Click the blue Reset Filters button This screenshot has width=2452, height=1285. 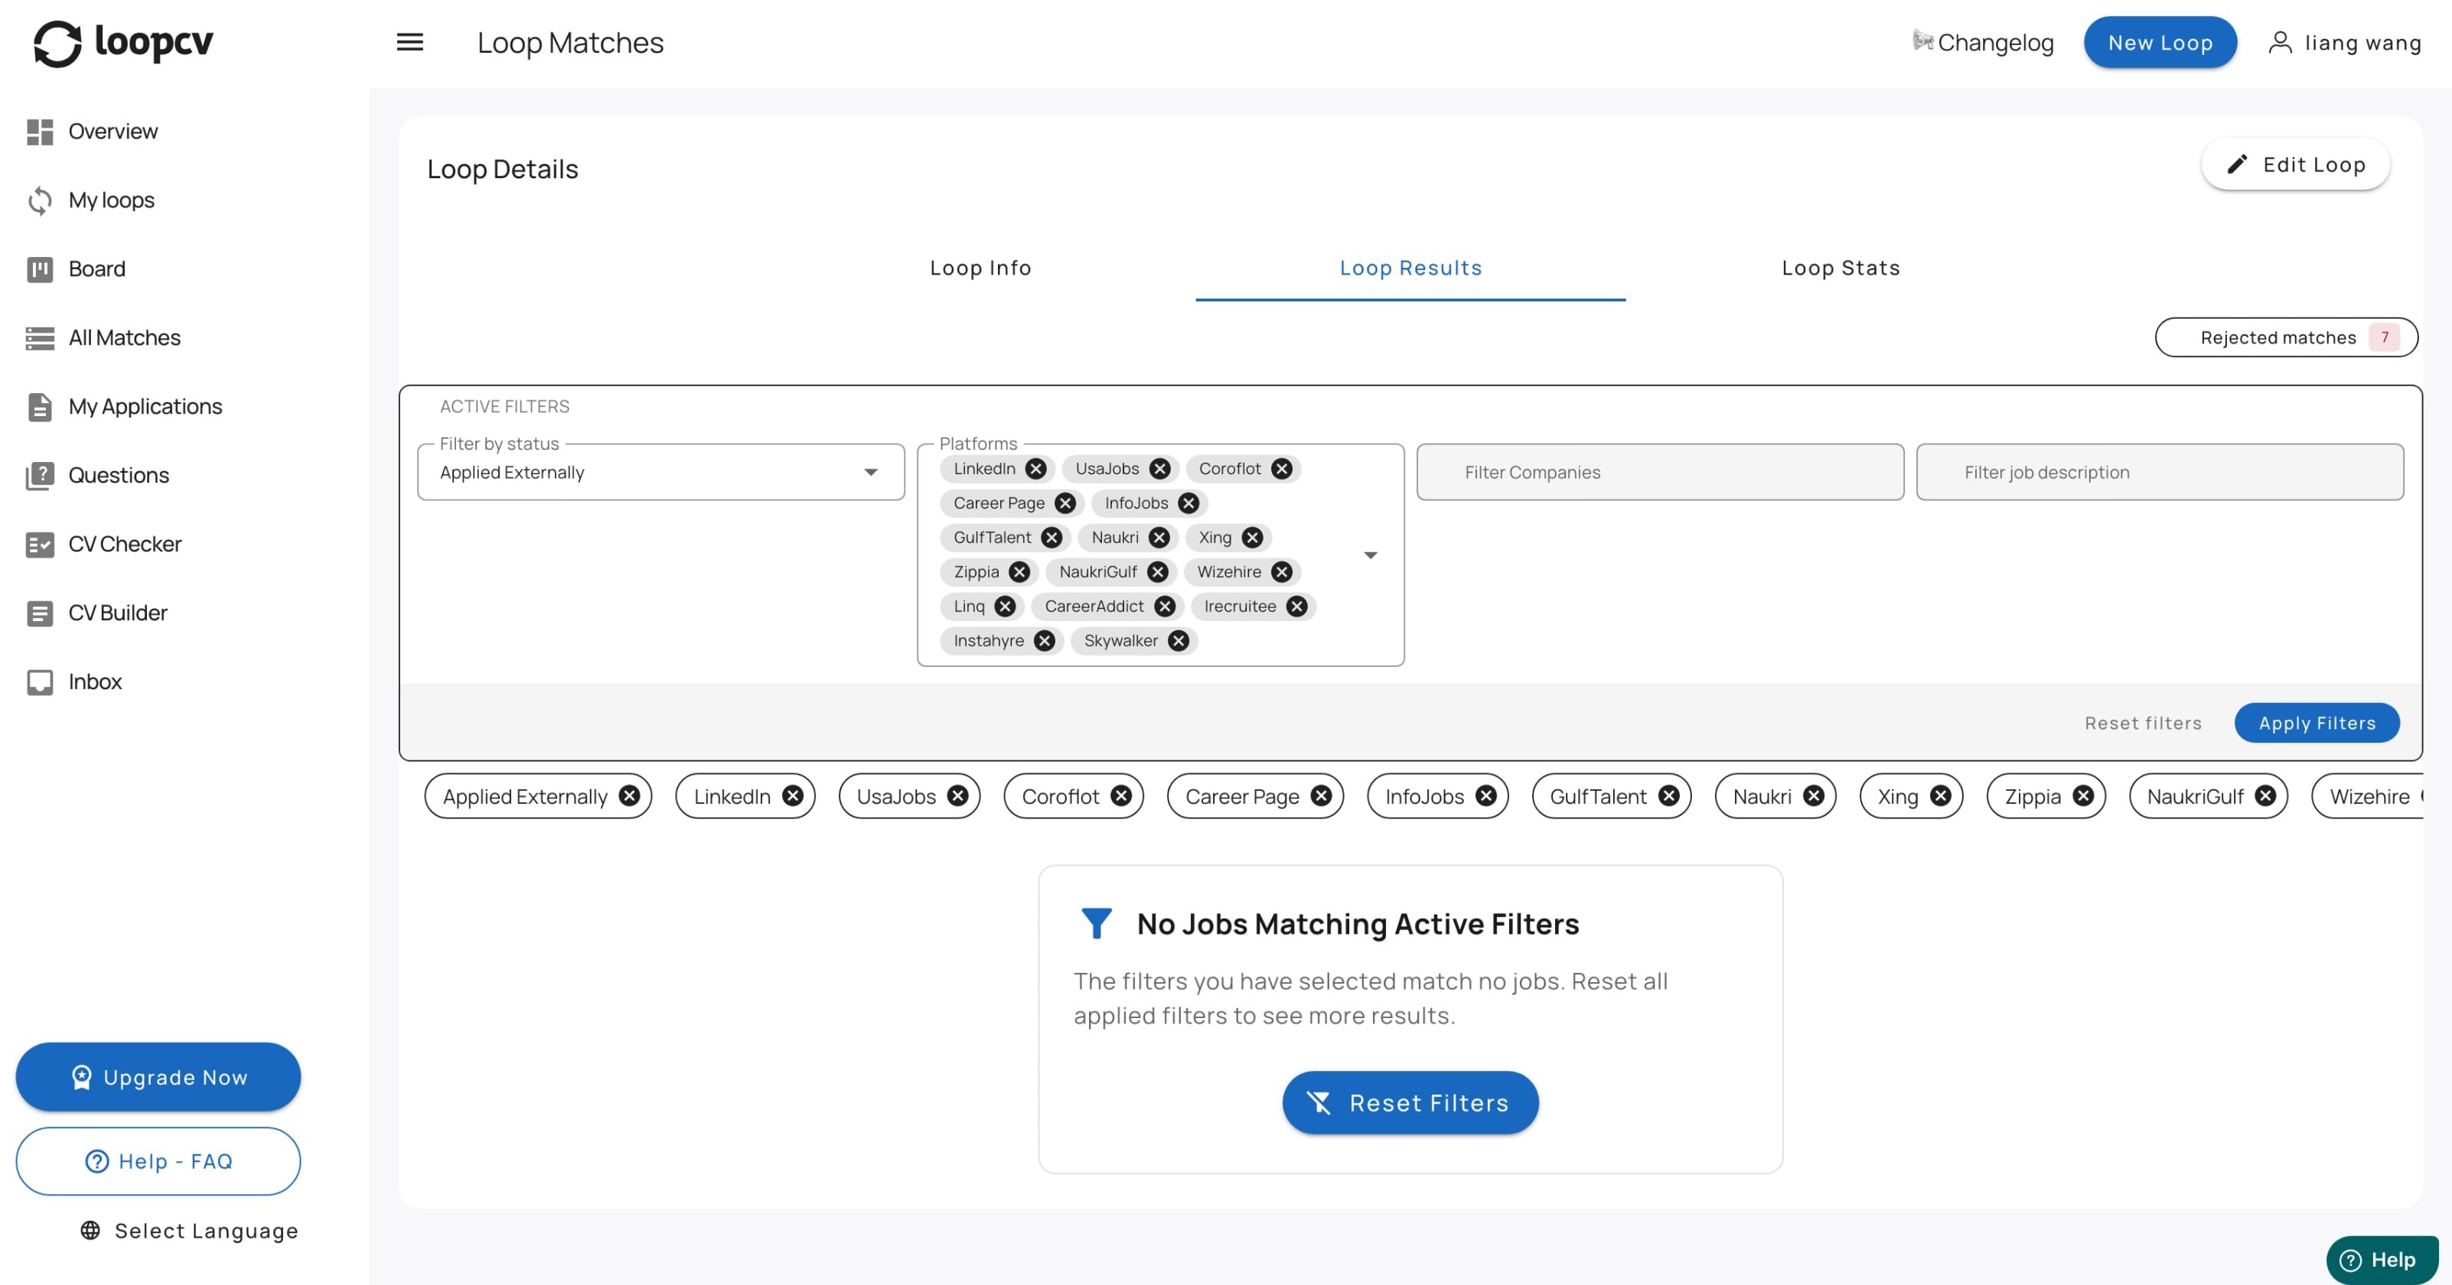(1410, 1102)
